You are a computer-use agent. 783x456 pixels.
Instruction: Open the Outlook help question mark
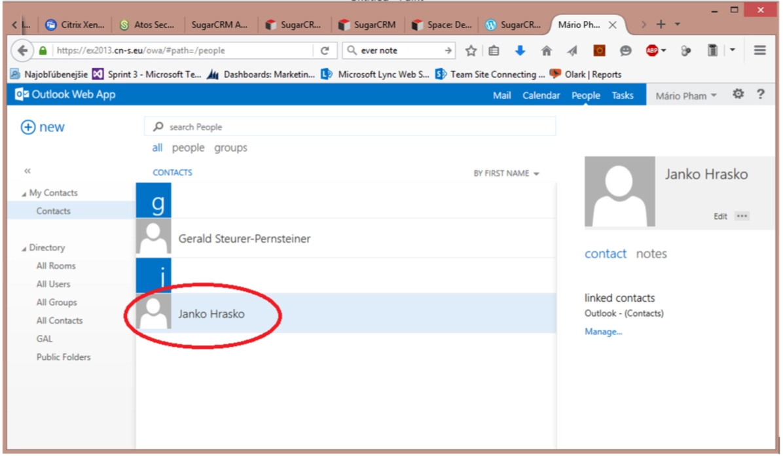760,94
